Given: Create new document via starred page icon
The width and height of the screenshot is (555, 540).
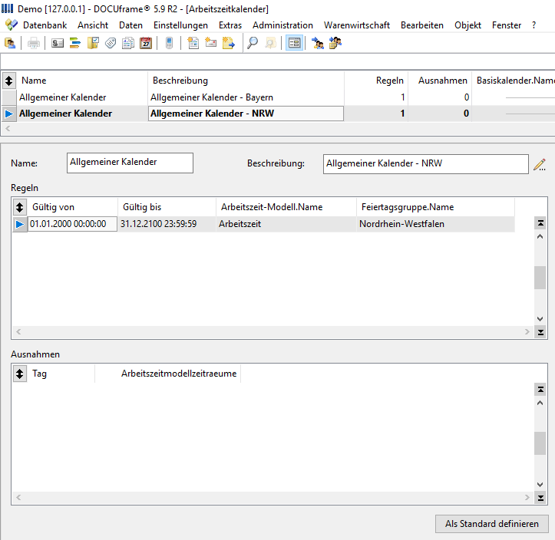Looking at the screenshot, I should (193, 43).
